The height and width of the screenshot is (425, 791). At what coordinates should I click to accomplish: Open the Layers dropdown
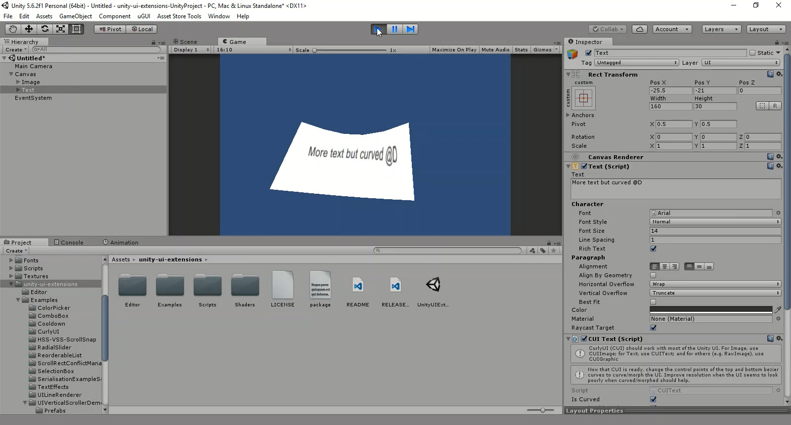[721, 29]
